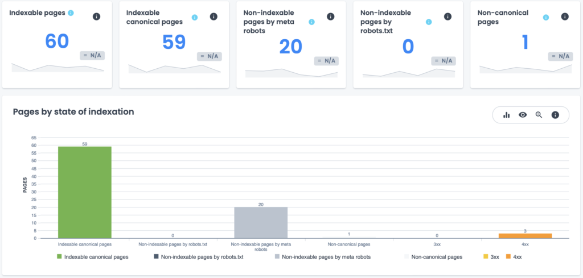Toggle Indexable canonical pages legend entry
Image resolution: width=583 pixels, height=278 pixels.
[93, 257]
